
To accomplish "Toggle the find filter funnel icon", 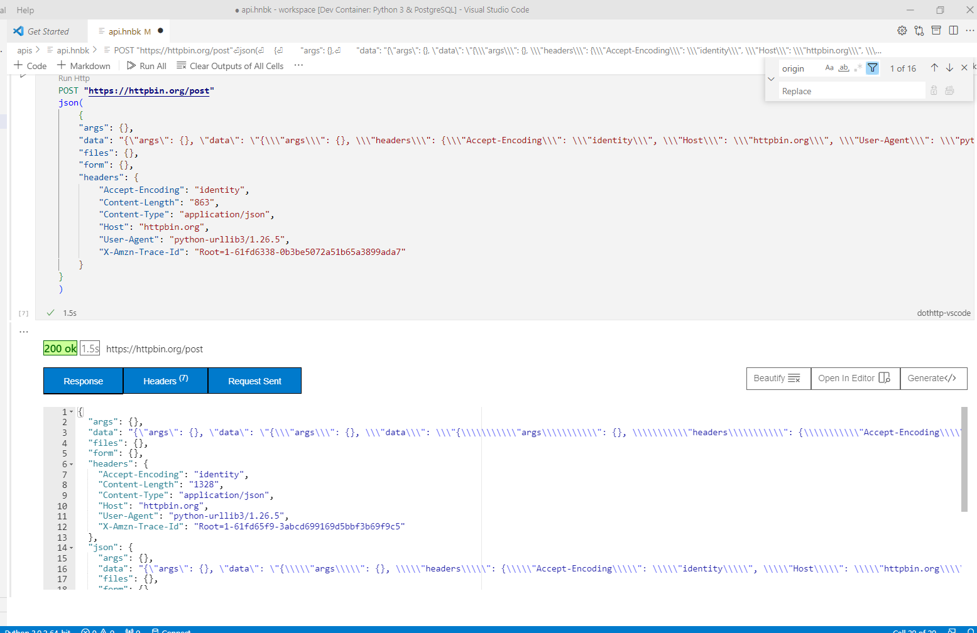I will tap(873, 68).
